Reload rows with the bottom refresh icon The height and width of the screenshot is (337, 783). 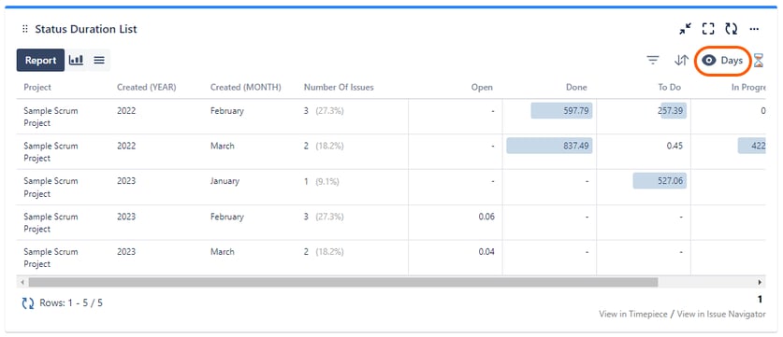28,302
